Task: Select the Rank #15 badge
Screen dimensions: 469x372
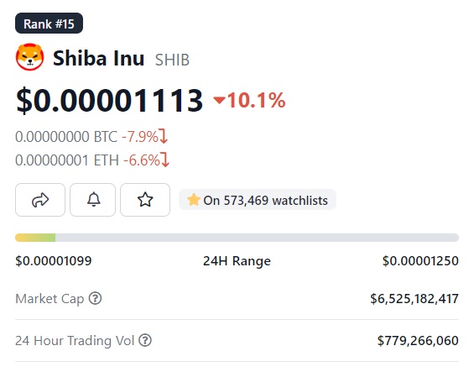Action: [x=49, y=24]
